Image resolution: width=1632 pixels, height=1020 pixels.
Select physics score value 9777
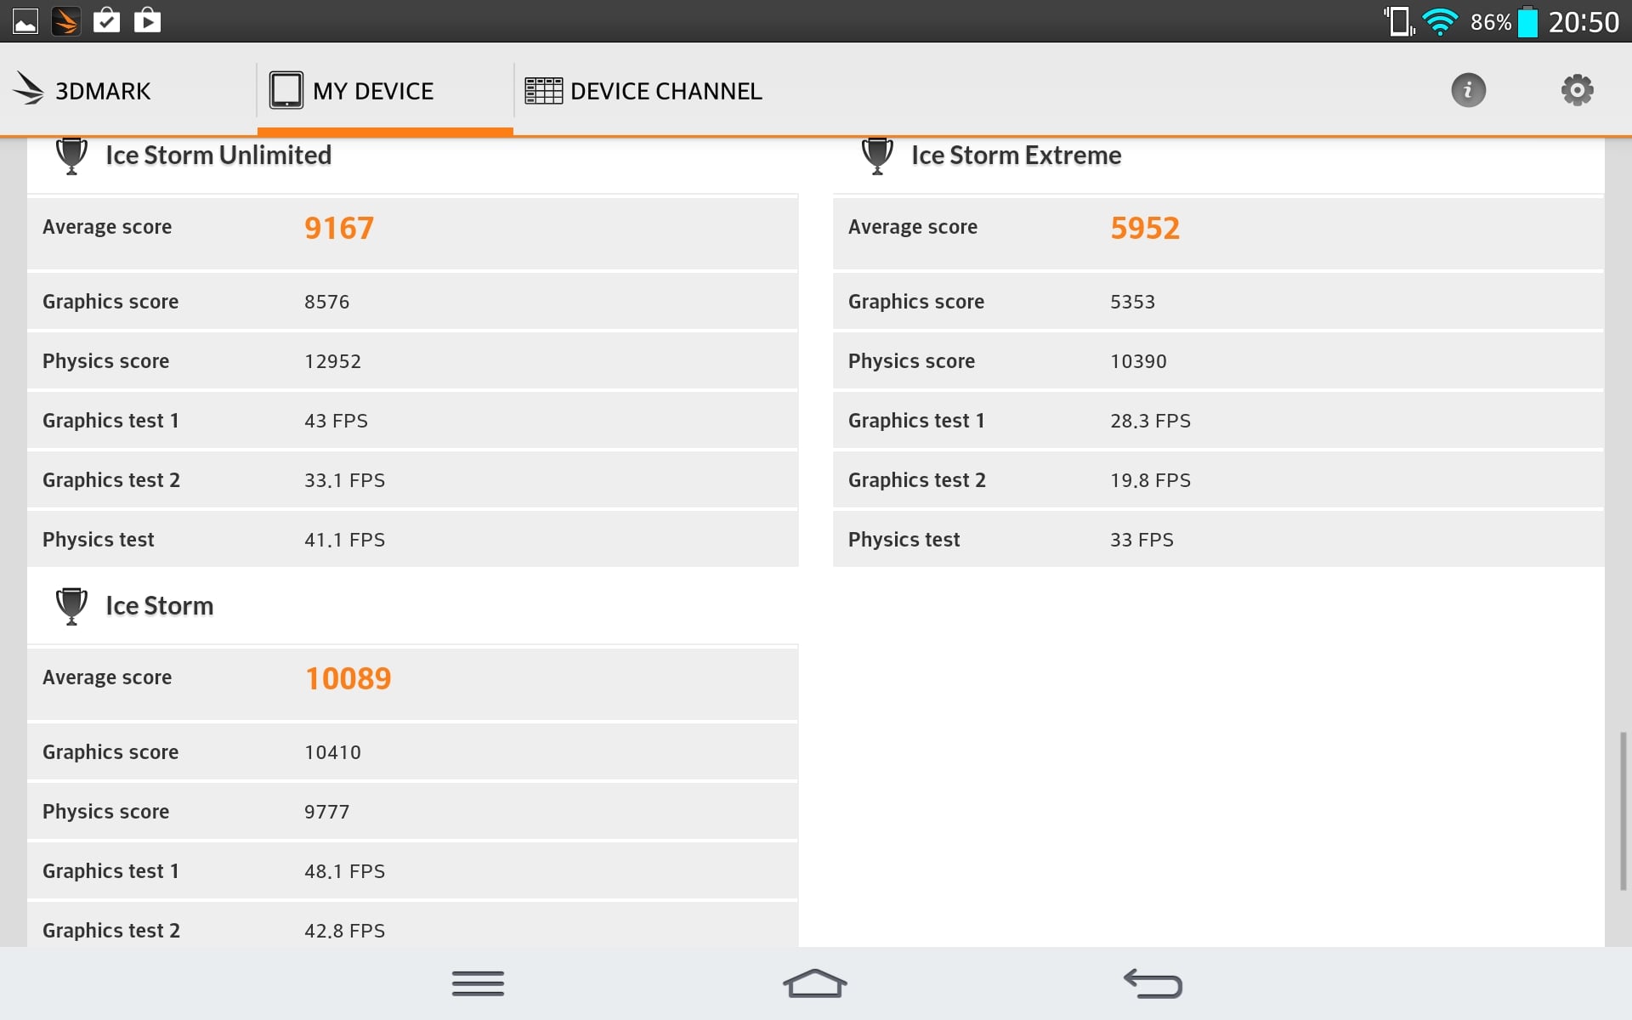pyautogui.click(x=327, y=812)
